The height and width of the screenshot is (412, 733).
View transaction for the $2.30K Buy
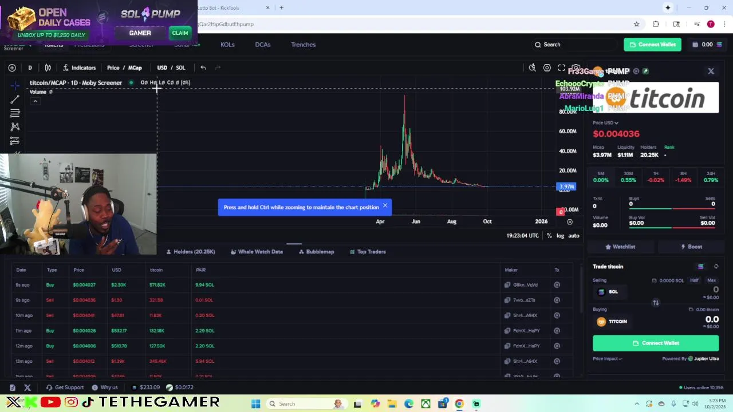point(557,285)
